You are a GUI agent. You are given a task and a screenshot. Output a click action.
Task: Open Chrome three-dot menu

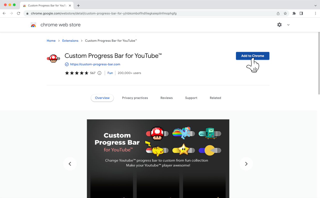315,13
